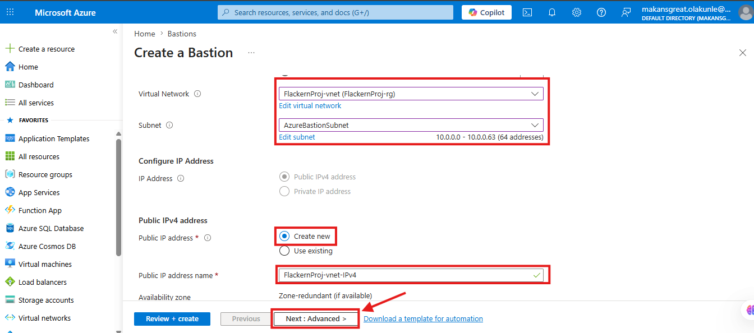Click the All resources grid icon
The width and height of the screenshot is (754, 333).
(10, 156)
